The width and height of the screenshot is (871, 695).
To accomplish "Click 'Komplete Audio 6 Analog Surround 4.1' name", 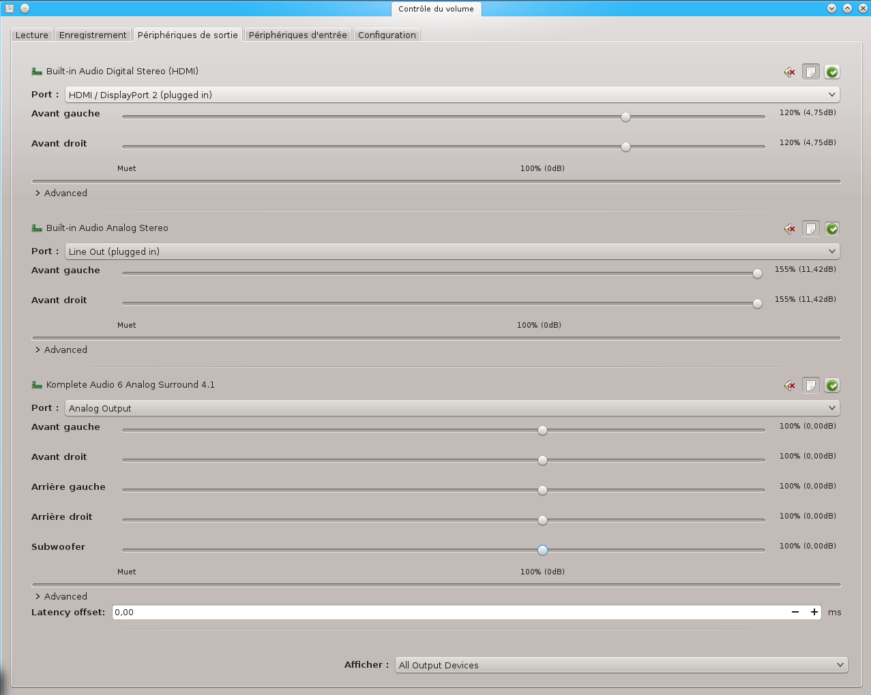I will [x=130, y=384].
